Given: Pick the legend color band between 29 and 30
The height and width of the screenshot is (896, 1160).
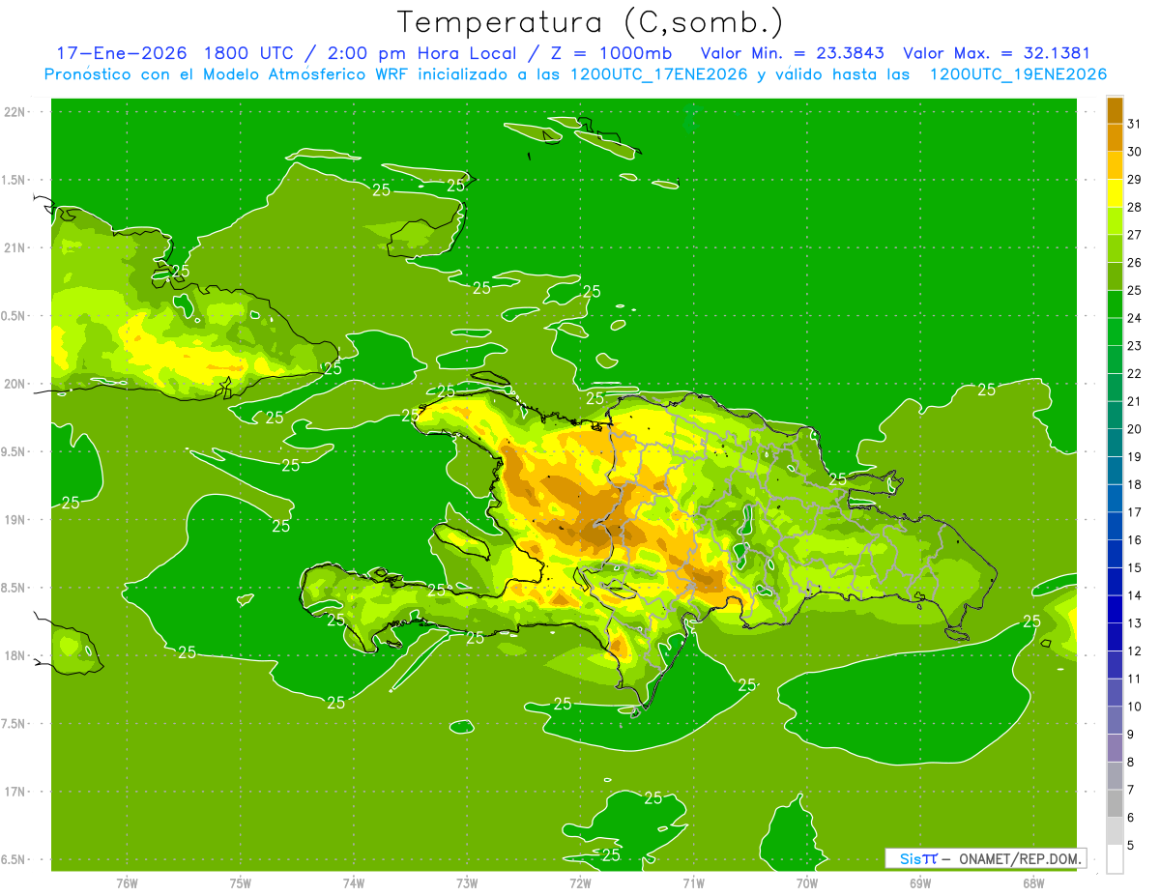Looking at the screenshot, I should pos(1115,165).
